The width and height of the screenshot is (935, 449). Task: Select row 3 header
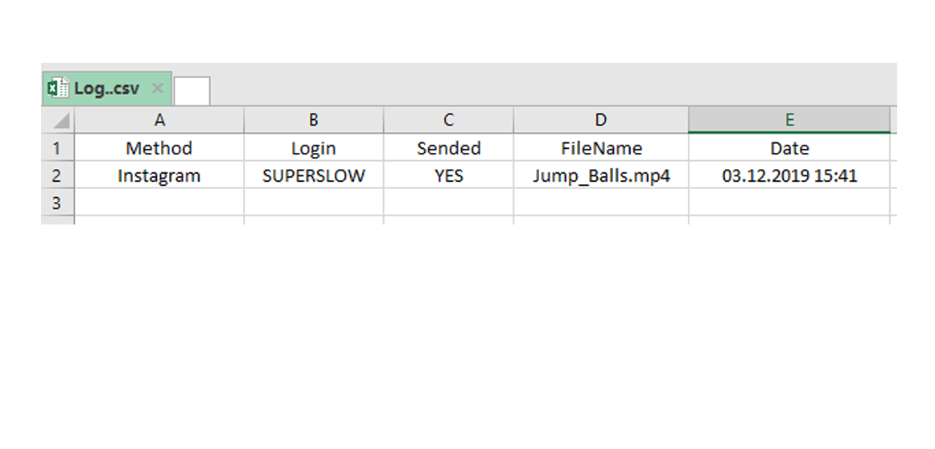(58, 202)
